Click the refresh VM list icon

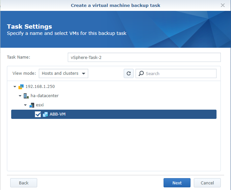pos(129,73)
